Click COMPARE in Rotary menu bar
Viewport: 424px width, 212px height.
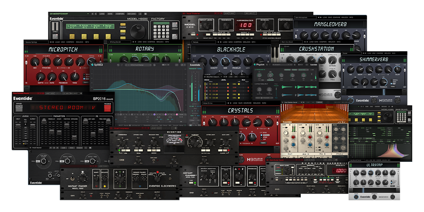152,42
